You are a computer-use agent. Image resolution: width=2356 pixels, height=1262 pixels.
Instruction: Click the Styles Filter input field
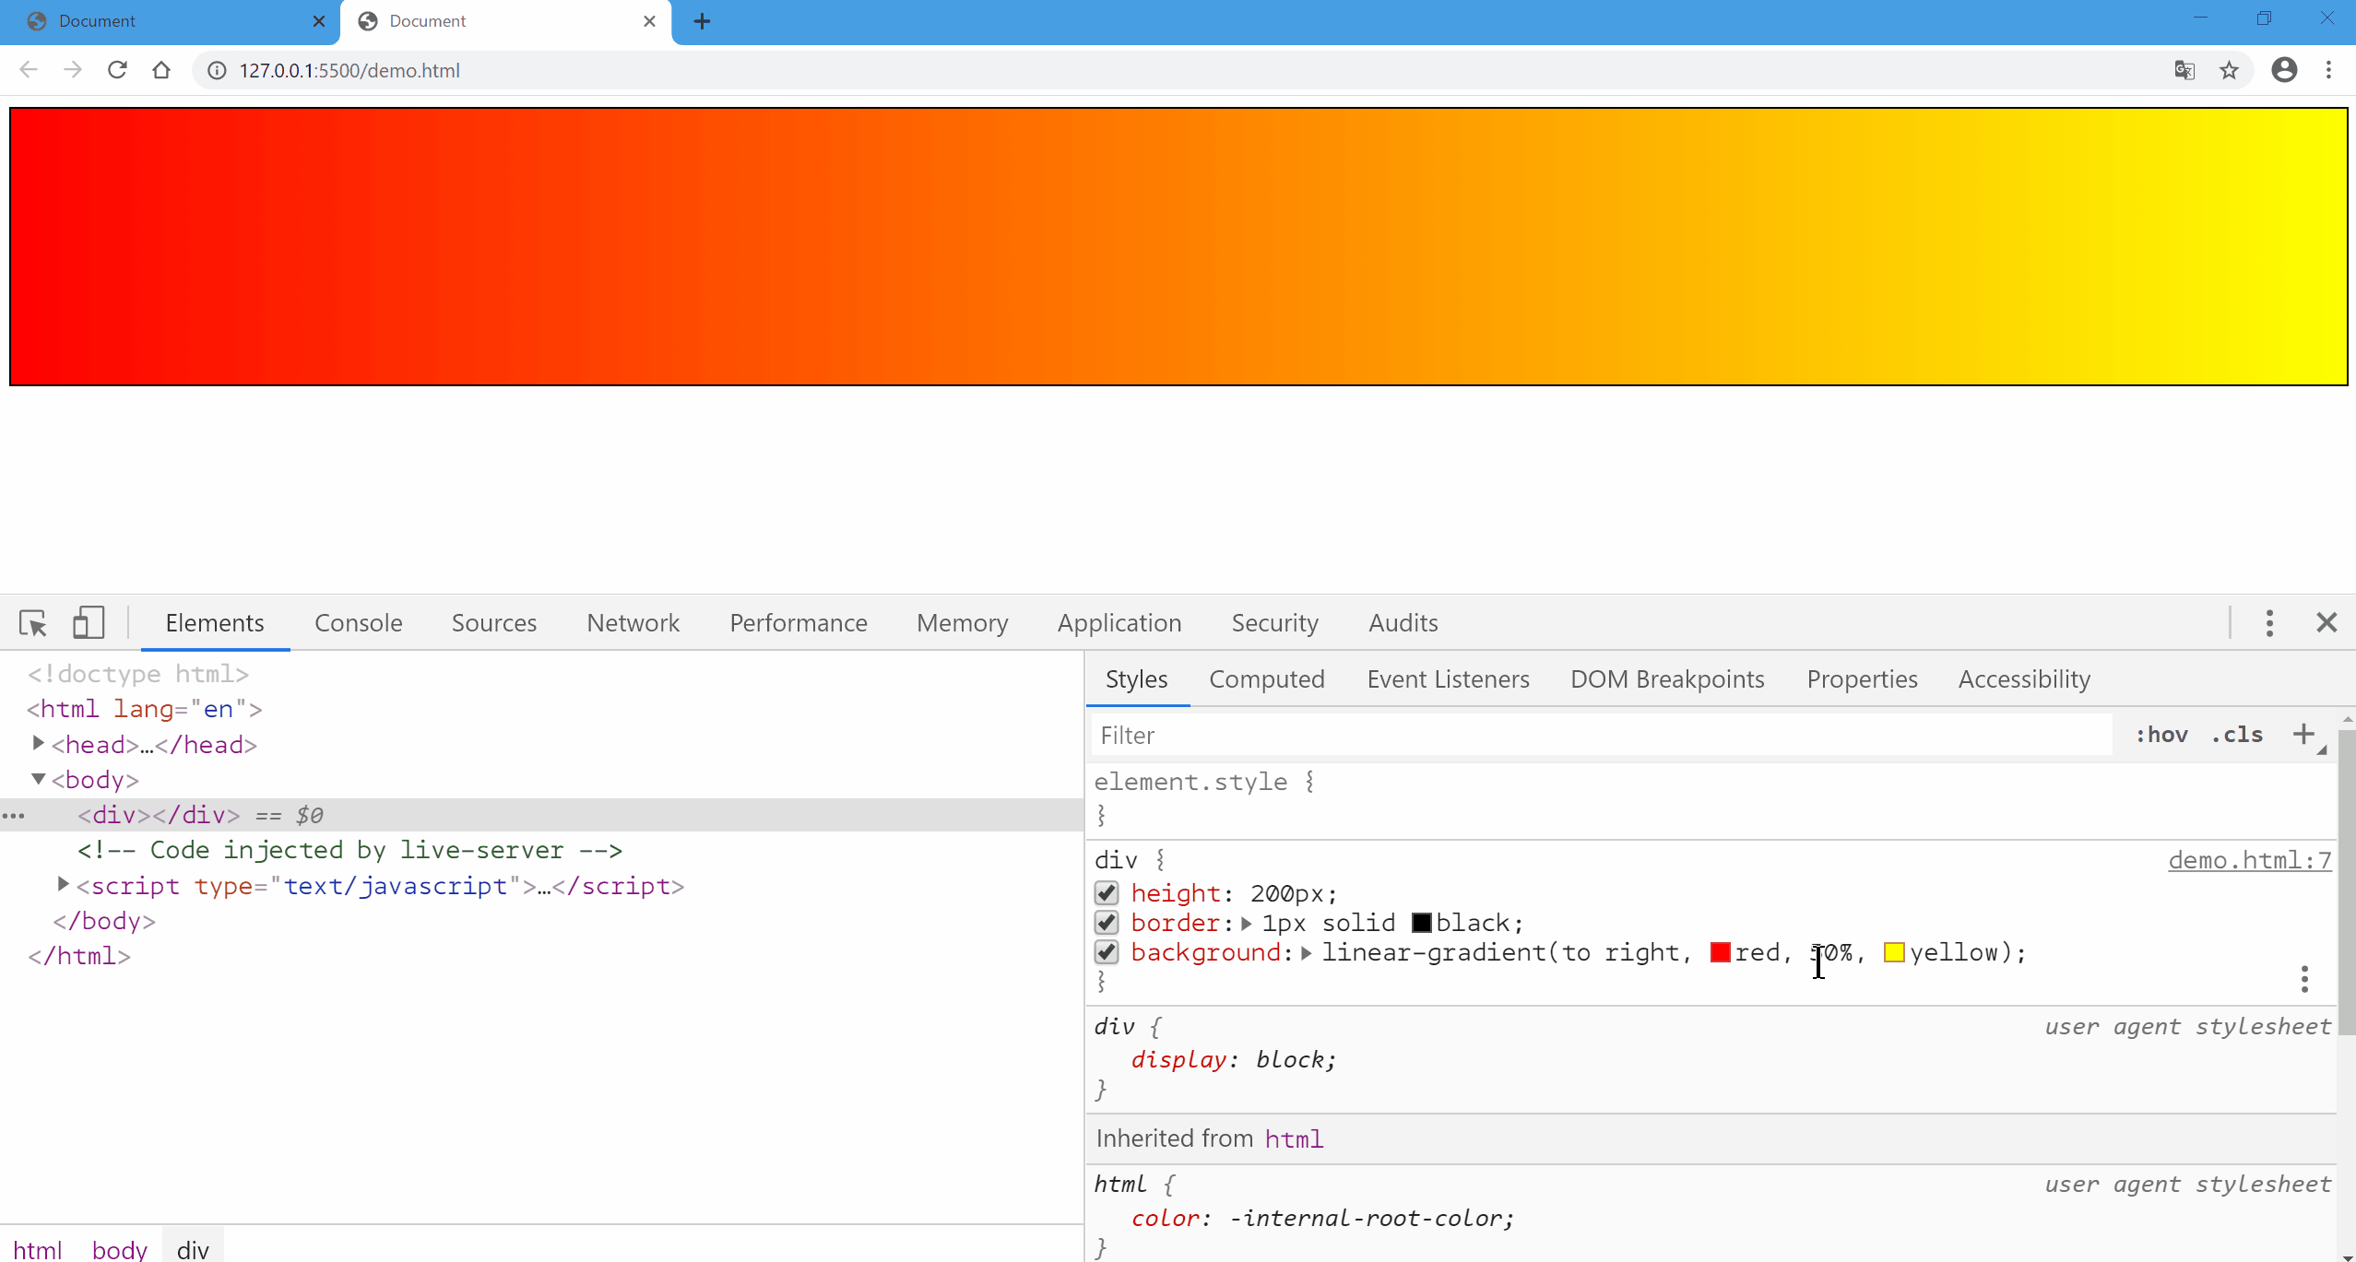(1601, 735)
